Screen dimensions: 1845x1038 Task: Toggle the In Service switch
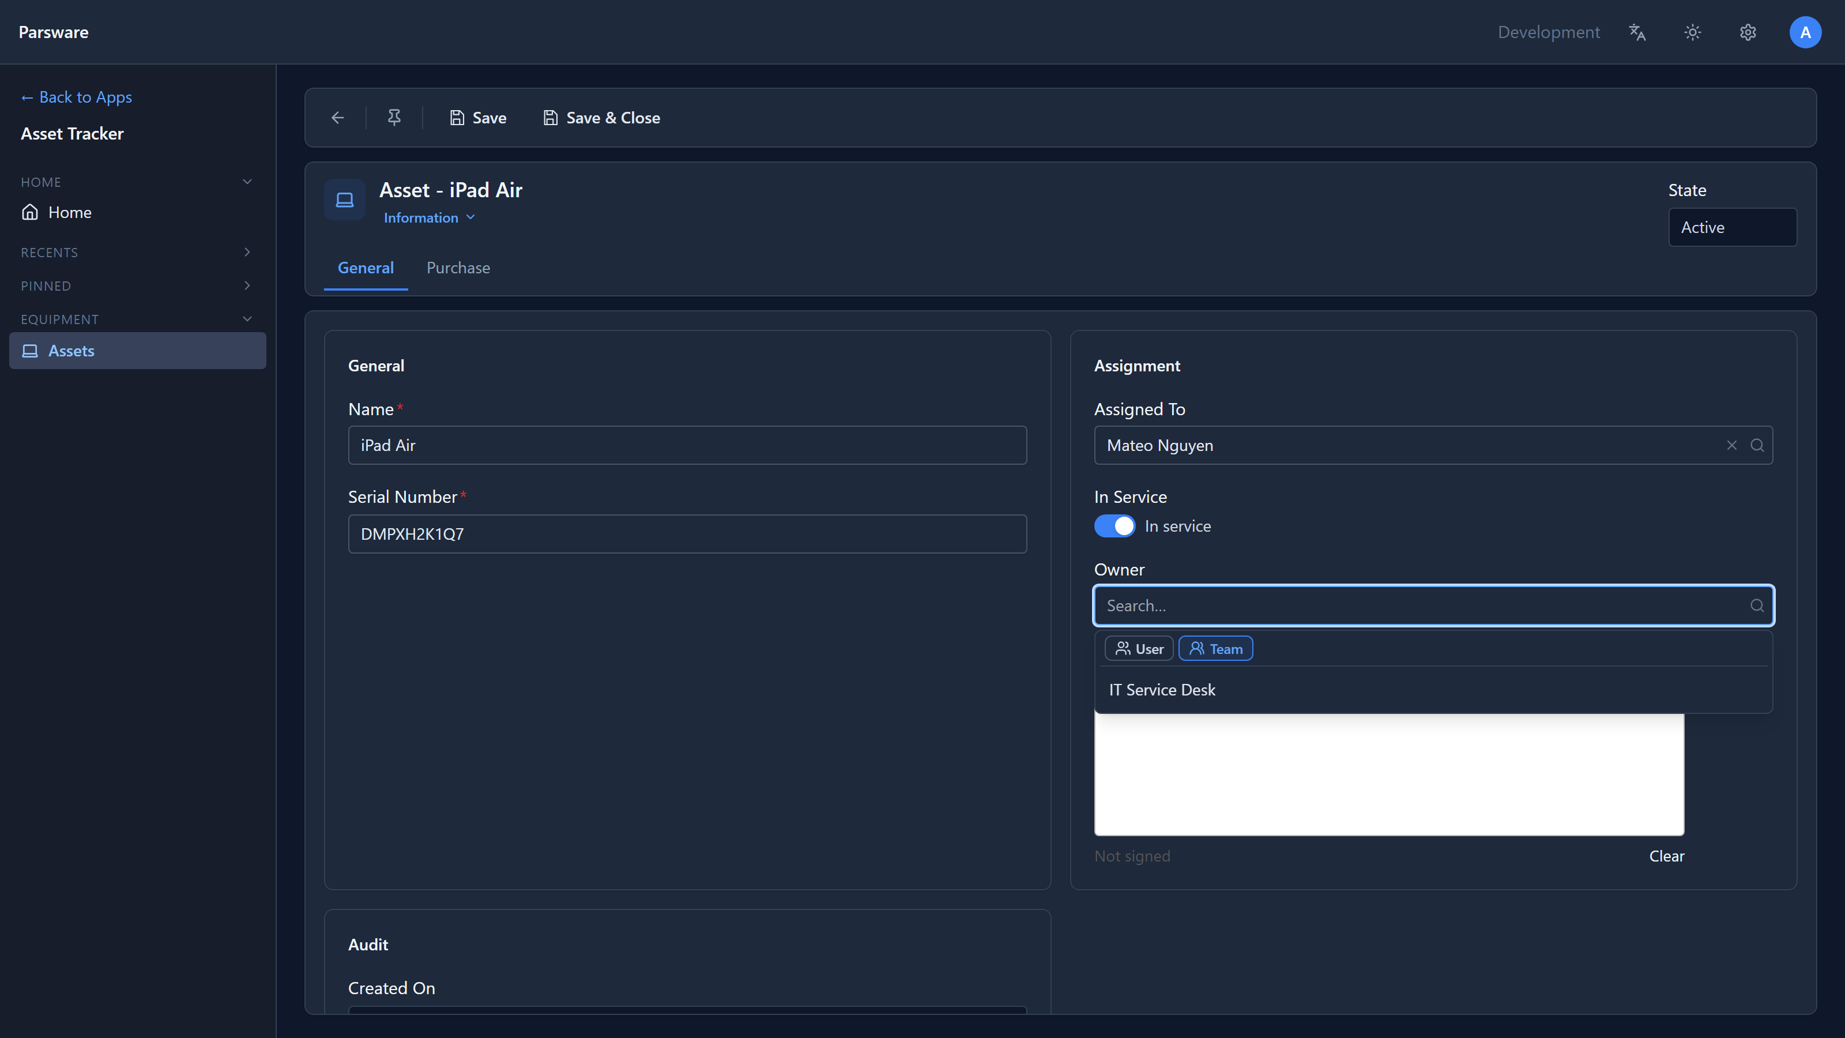tap(1114, 526)
